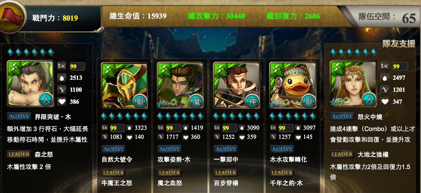
Task: Click the 一擊即中 active skill name
Action: [226, 160]
